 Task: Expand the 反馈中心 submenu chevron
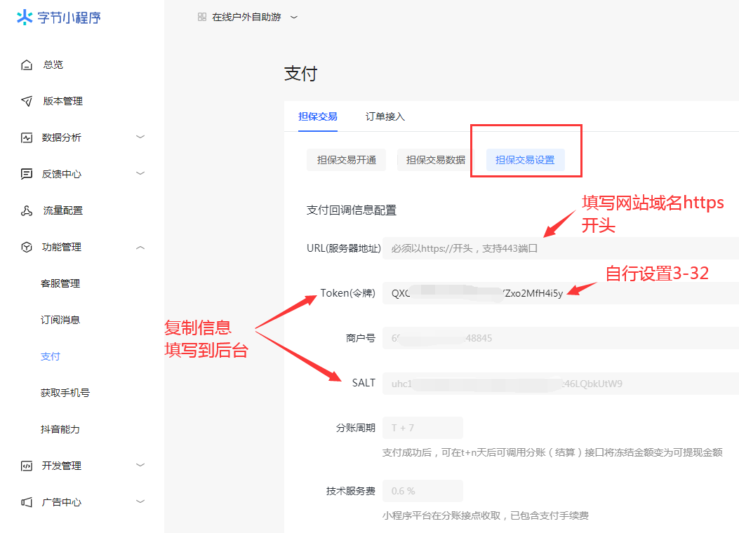tap(140, 173)
